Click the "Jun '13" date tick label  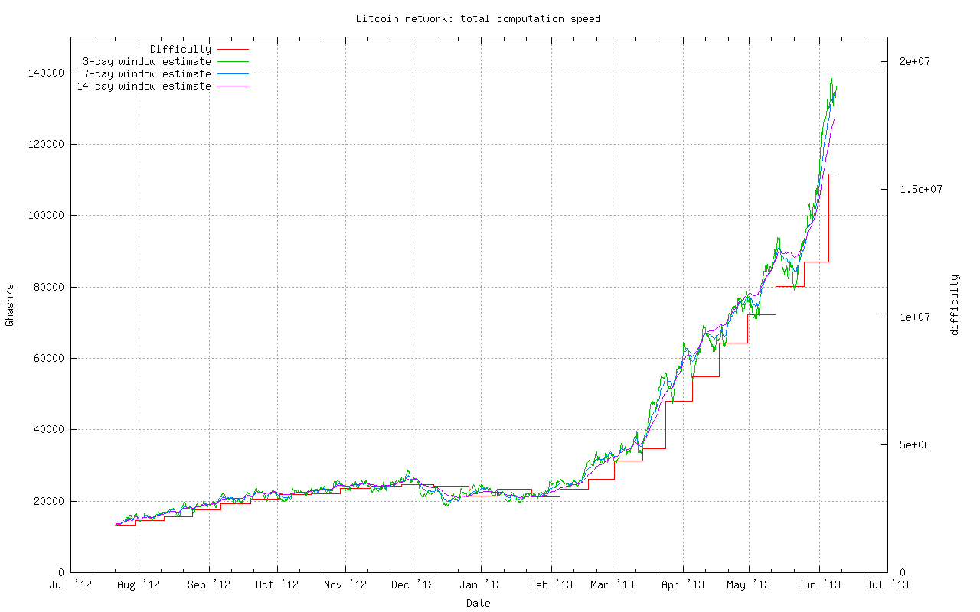coord(818,585)
